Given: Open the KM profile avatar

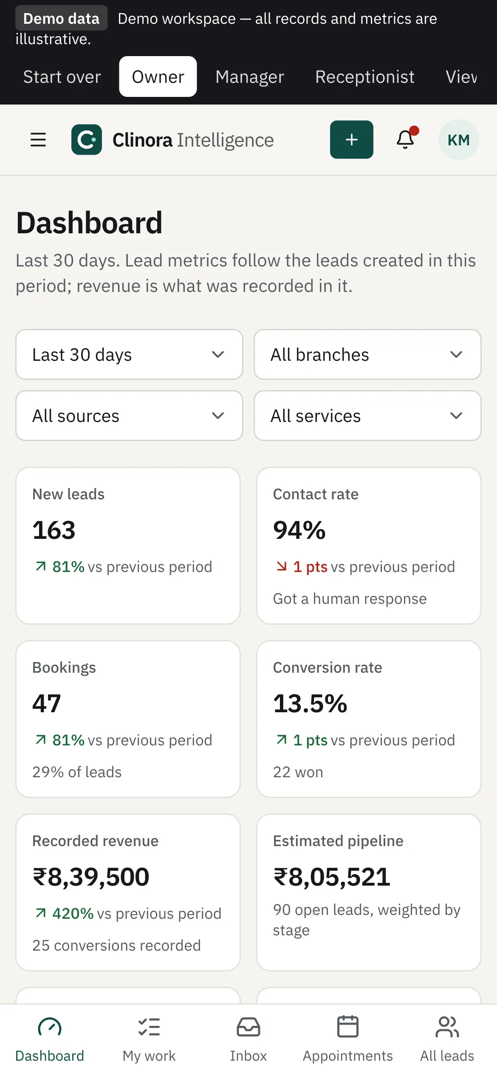Looking at the screenshot, I should (x=459, y=140).
